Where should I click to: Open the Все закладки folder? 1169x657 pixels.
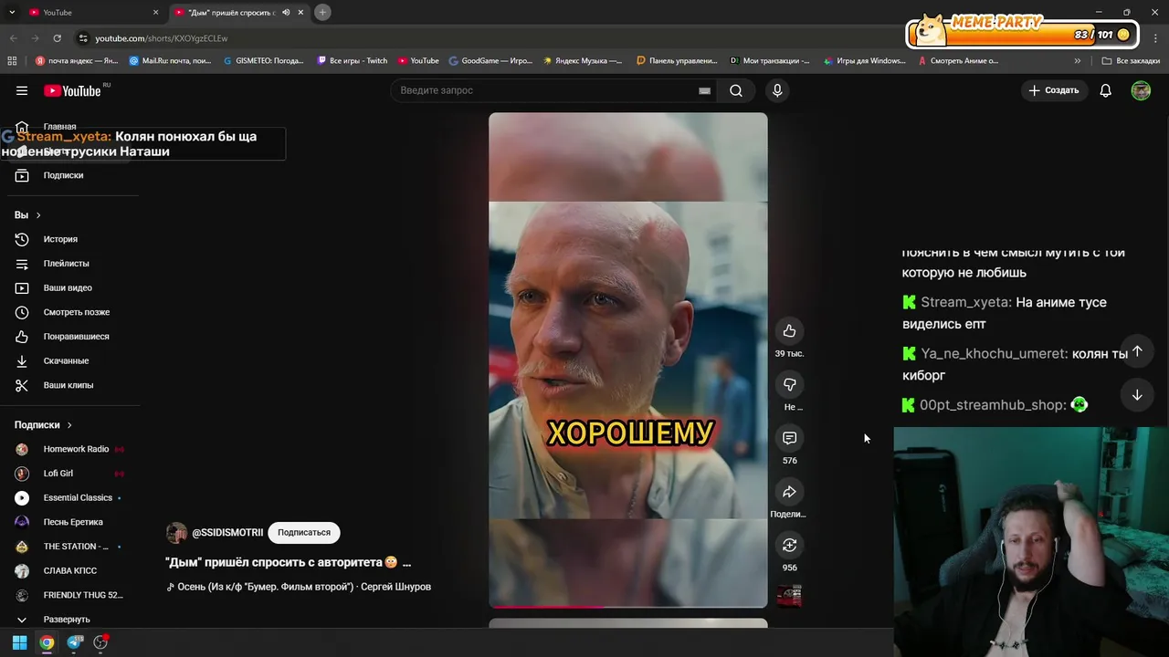[x=1131, y=61]
